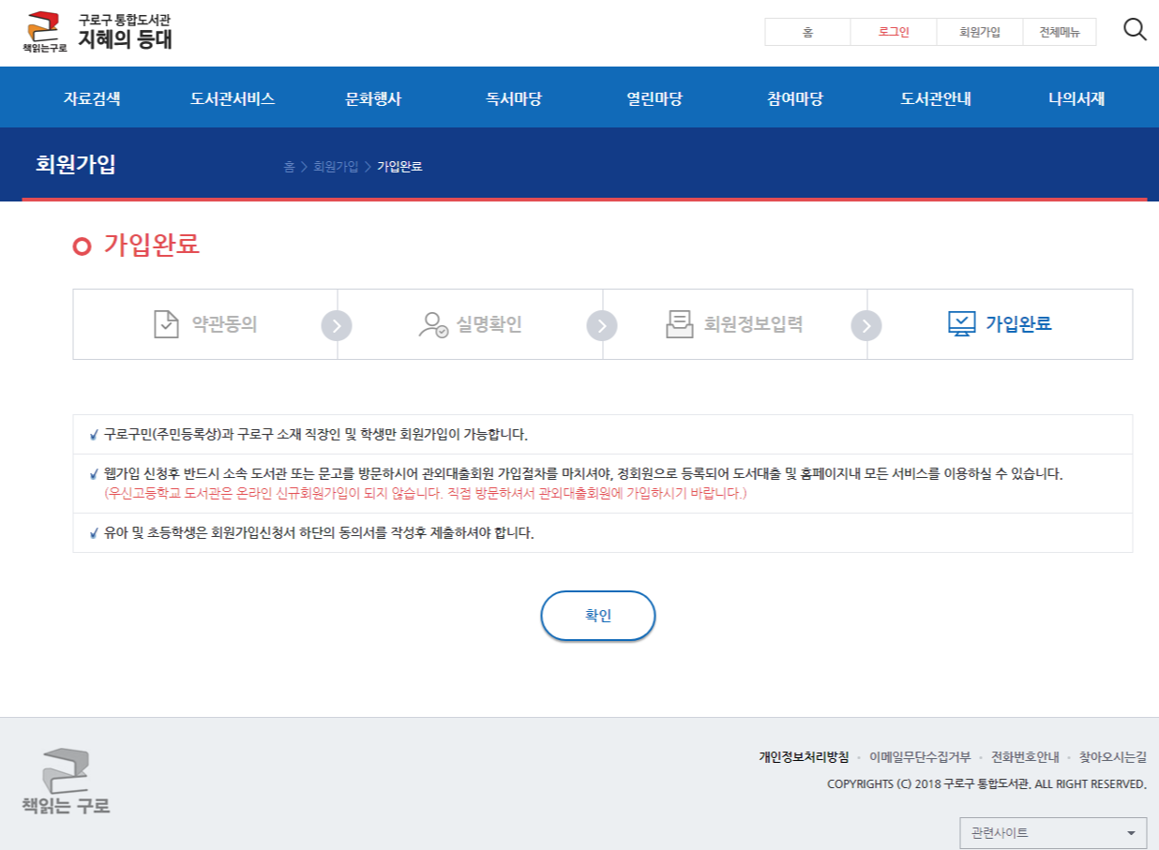Click the search magnifier icon

pyautogui.click(x=1135, y=30)
